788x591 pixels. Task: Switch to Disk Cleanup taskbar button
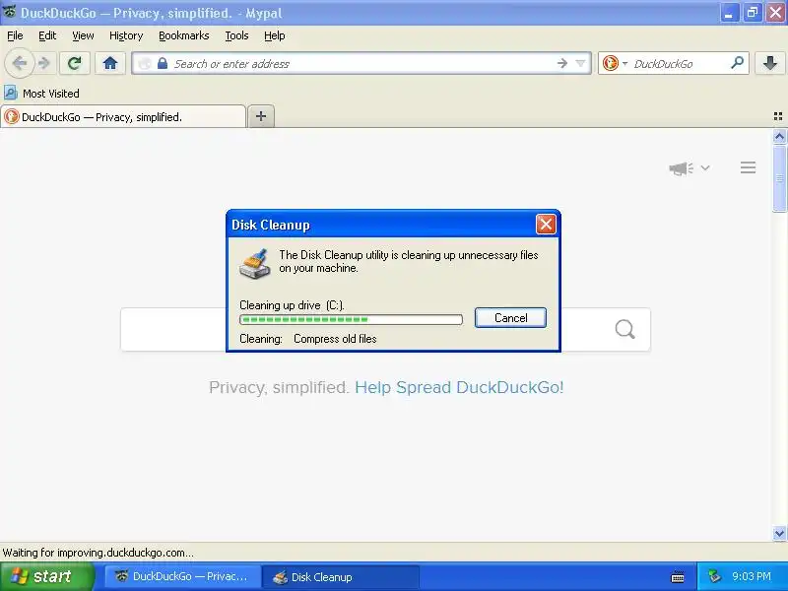(341, 576)
